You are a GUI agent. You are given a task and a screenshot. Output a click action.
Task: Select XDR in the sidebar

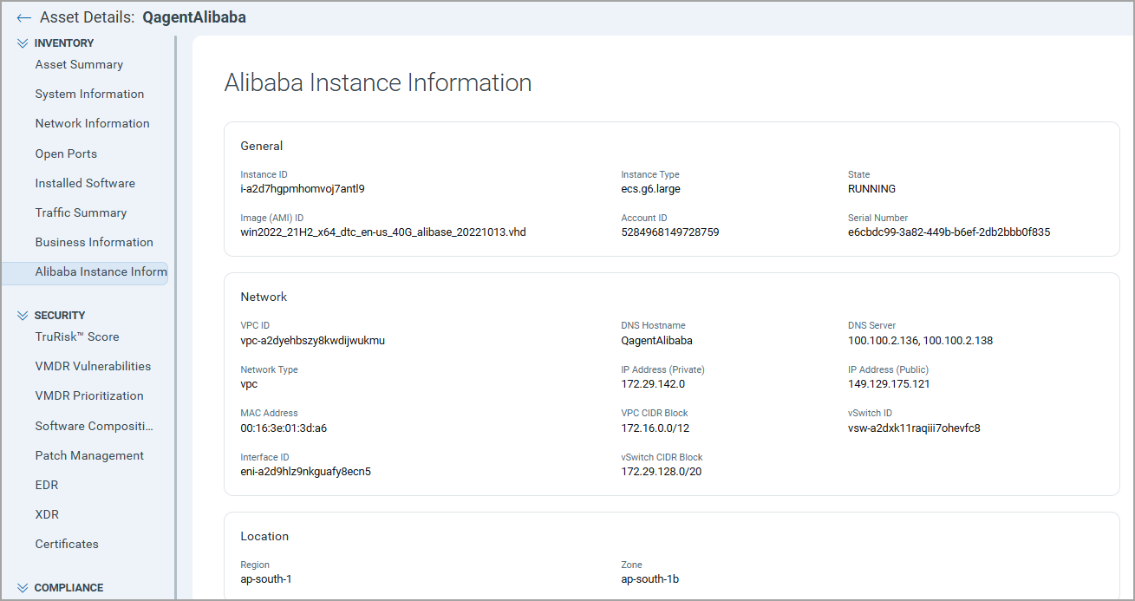coord(47,514)
